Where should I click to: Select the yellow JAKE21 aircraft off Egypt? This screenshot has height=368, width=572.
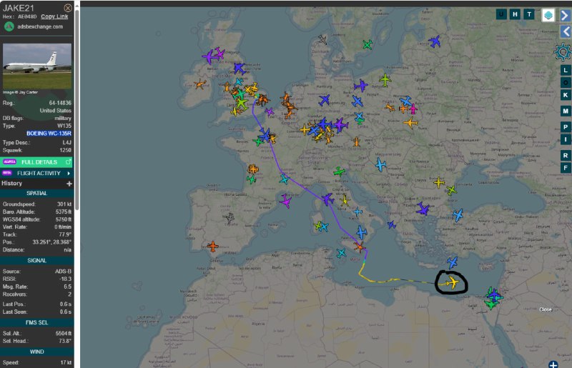click(x=453, y=282)
